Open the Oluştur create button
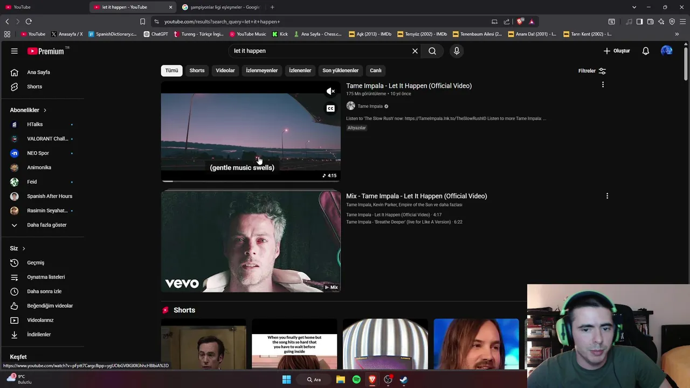 tap(617, 51)
